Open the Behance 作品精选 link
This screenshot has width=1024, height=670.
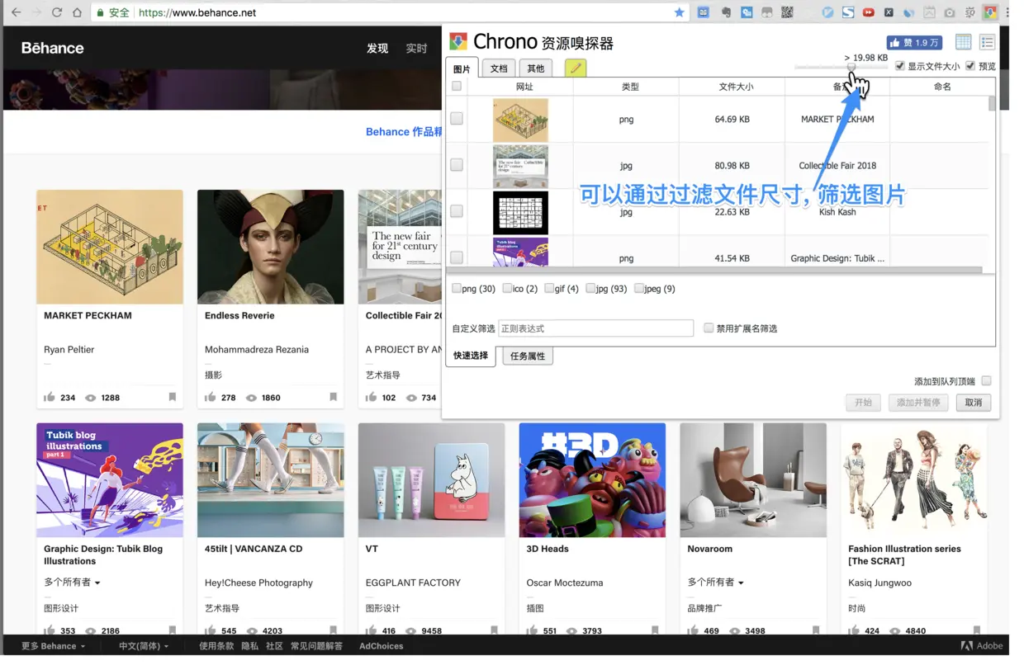click(x=404, y=131)
